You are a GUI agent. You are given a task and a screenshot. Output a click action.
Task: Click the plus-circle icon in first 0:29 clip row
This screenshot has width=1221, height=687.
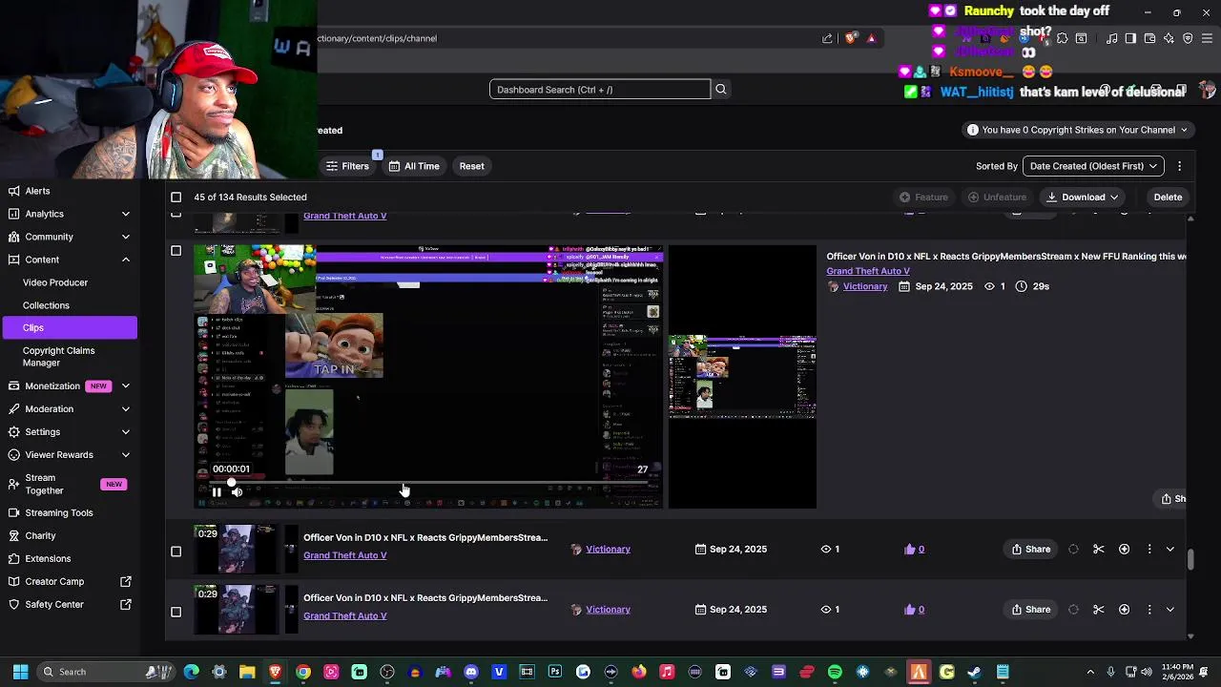point(1125,550)
